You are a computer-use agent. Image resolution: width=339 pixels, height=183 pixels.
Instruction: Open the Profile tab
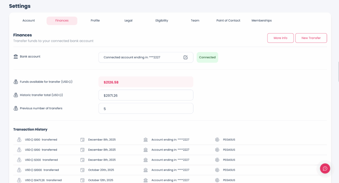95,21
